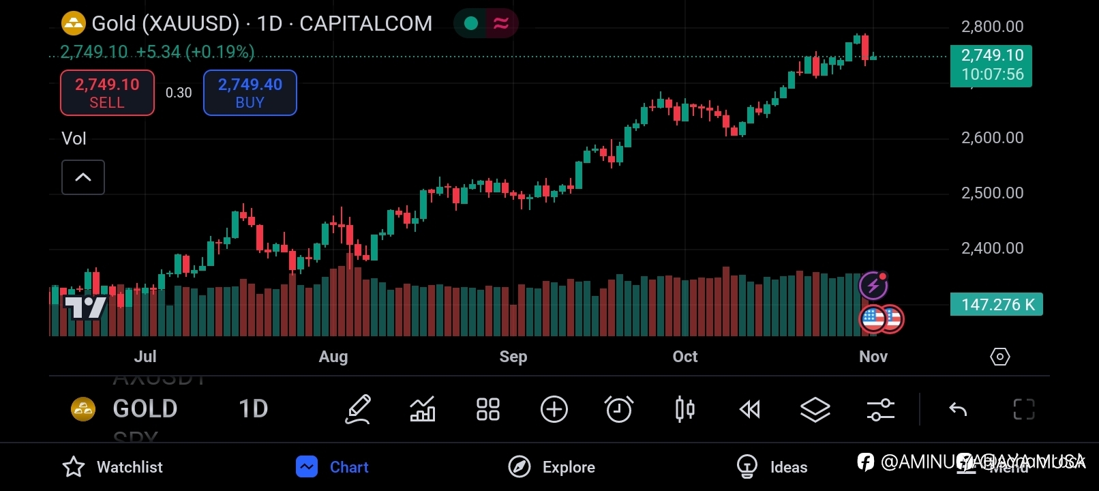Open chart settings sliders icon

click(x=880, y=409)
